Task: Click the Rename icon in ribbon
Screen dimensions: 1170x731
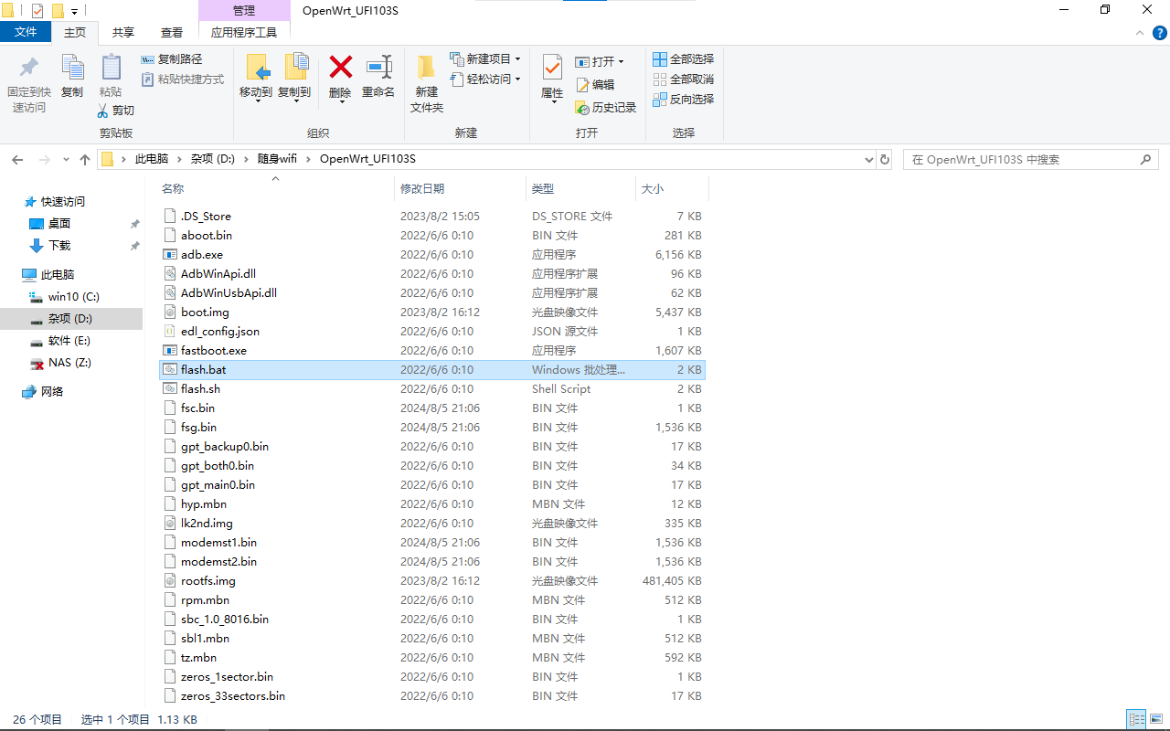Action: [x=378, y=69]
